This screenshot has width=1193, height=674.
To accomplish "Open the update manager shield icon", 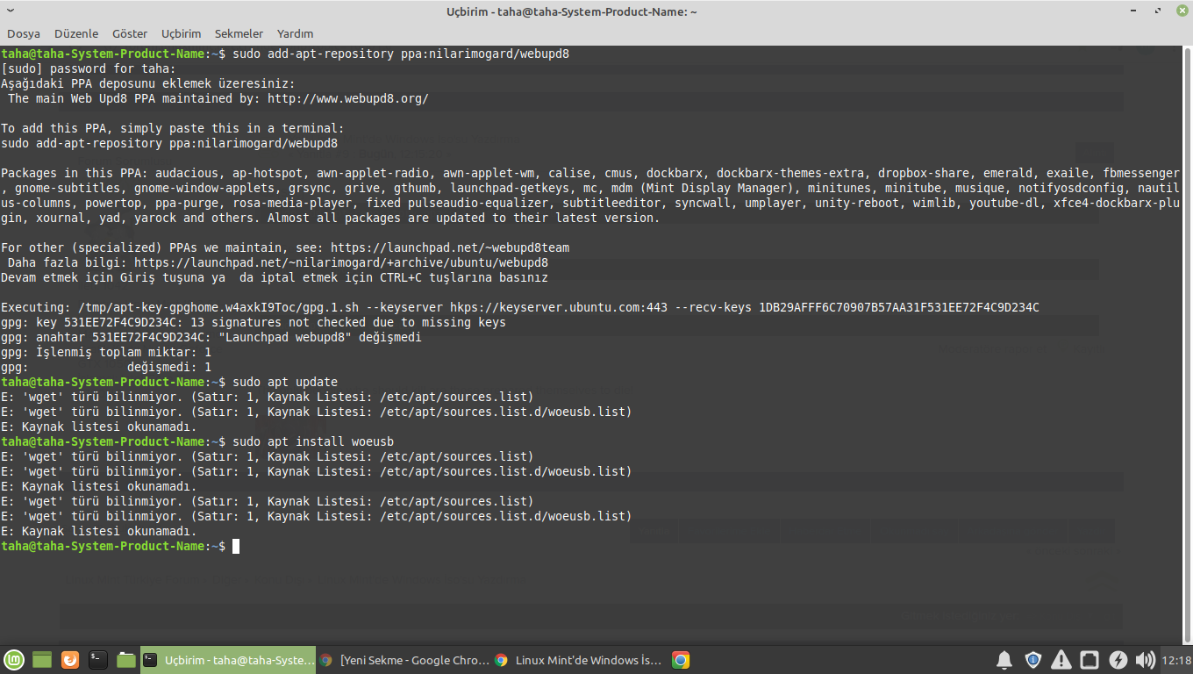I will coord(1033,660).
